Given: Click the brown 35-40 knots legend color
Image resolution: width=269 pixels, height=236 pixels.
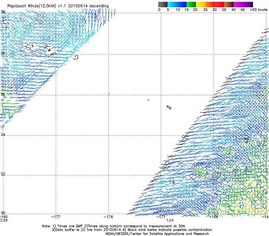Looking at the screenshot, I should [229, 4].
